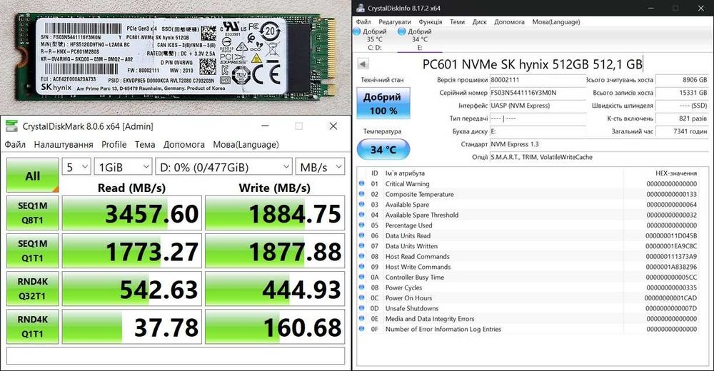
Task: Click the firmware version field 80002111
Action: [538, 80]
